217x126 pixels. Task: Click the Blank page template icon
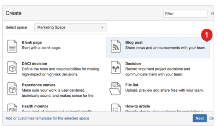(12, 46)
